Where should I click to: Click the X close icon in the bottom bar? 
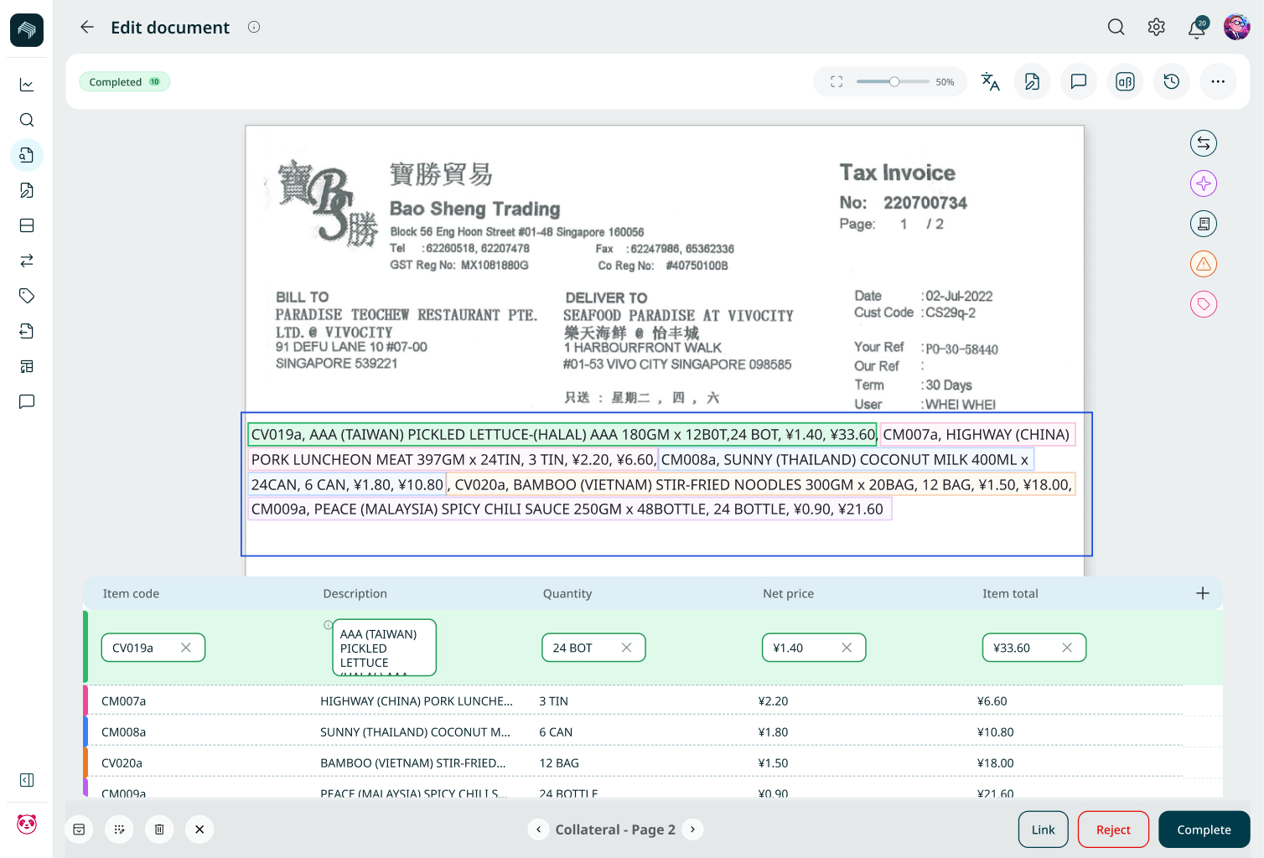click(199, 830)
